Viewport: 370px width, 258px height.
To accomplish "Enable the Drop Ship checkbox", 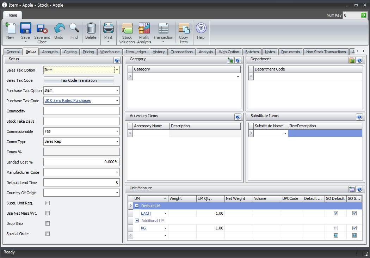I will 48,223.
